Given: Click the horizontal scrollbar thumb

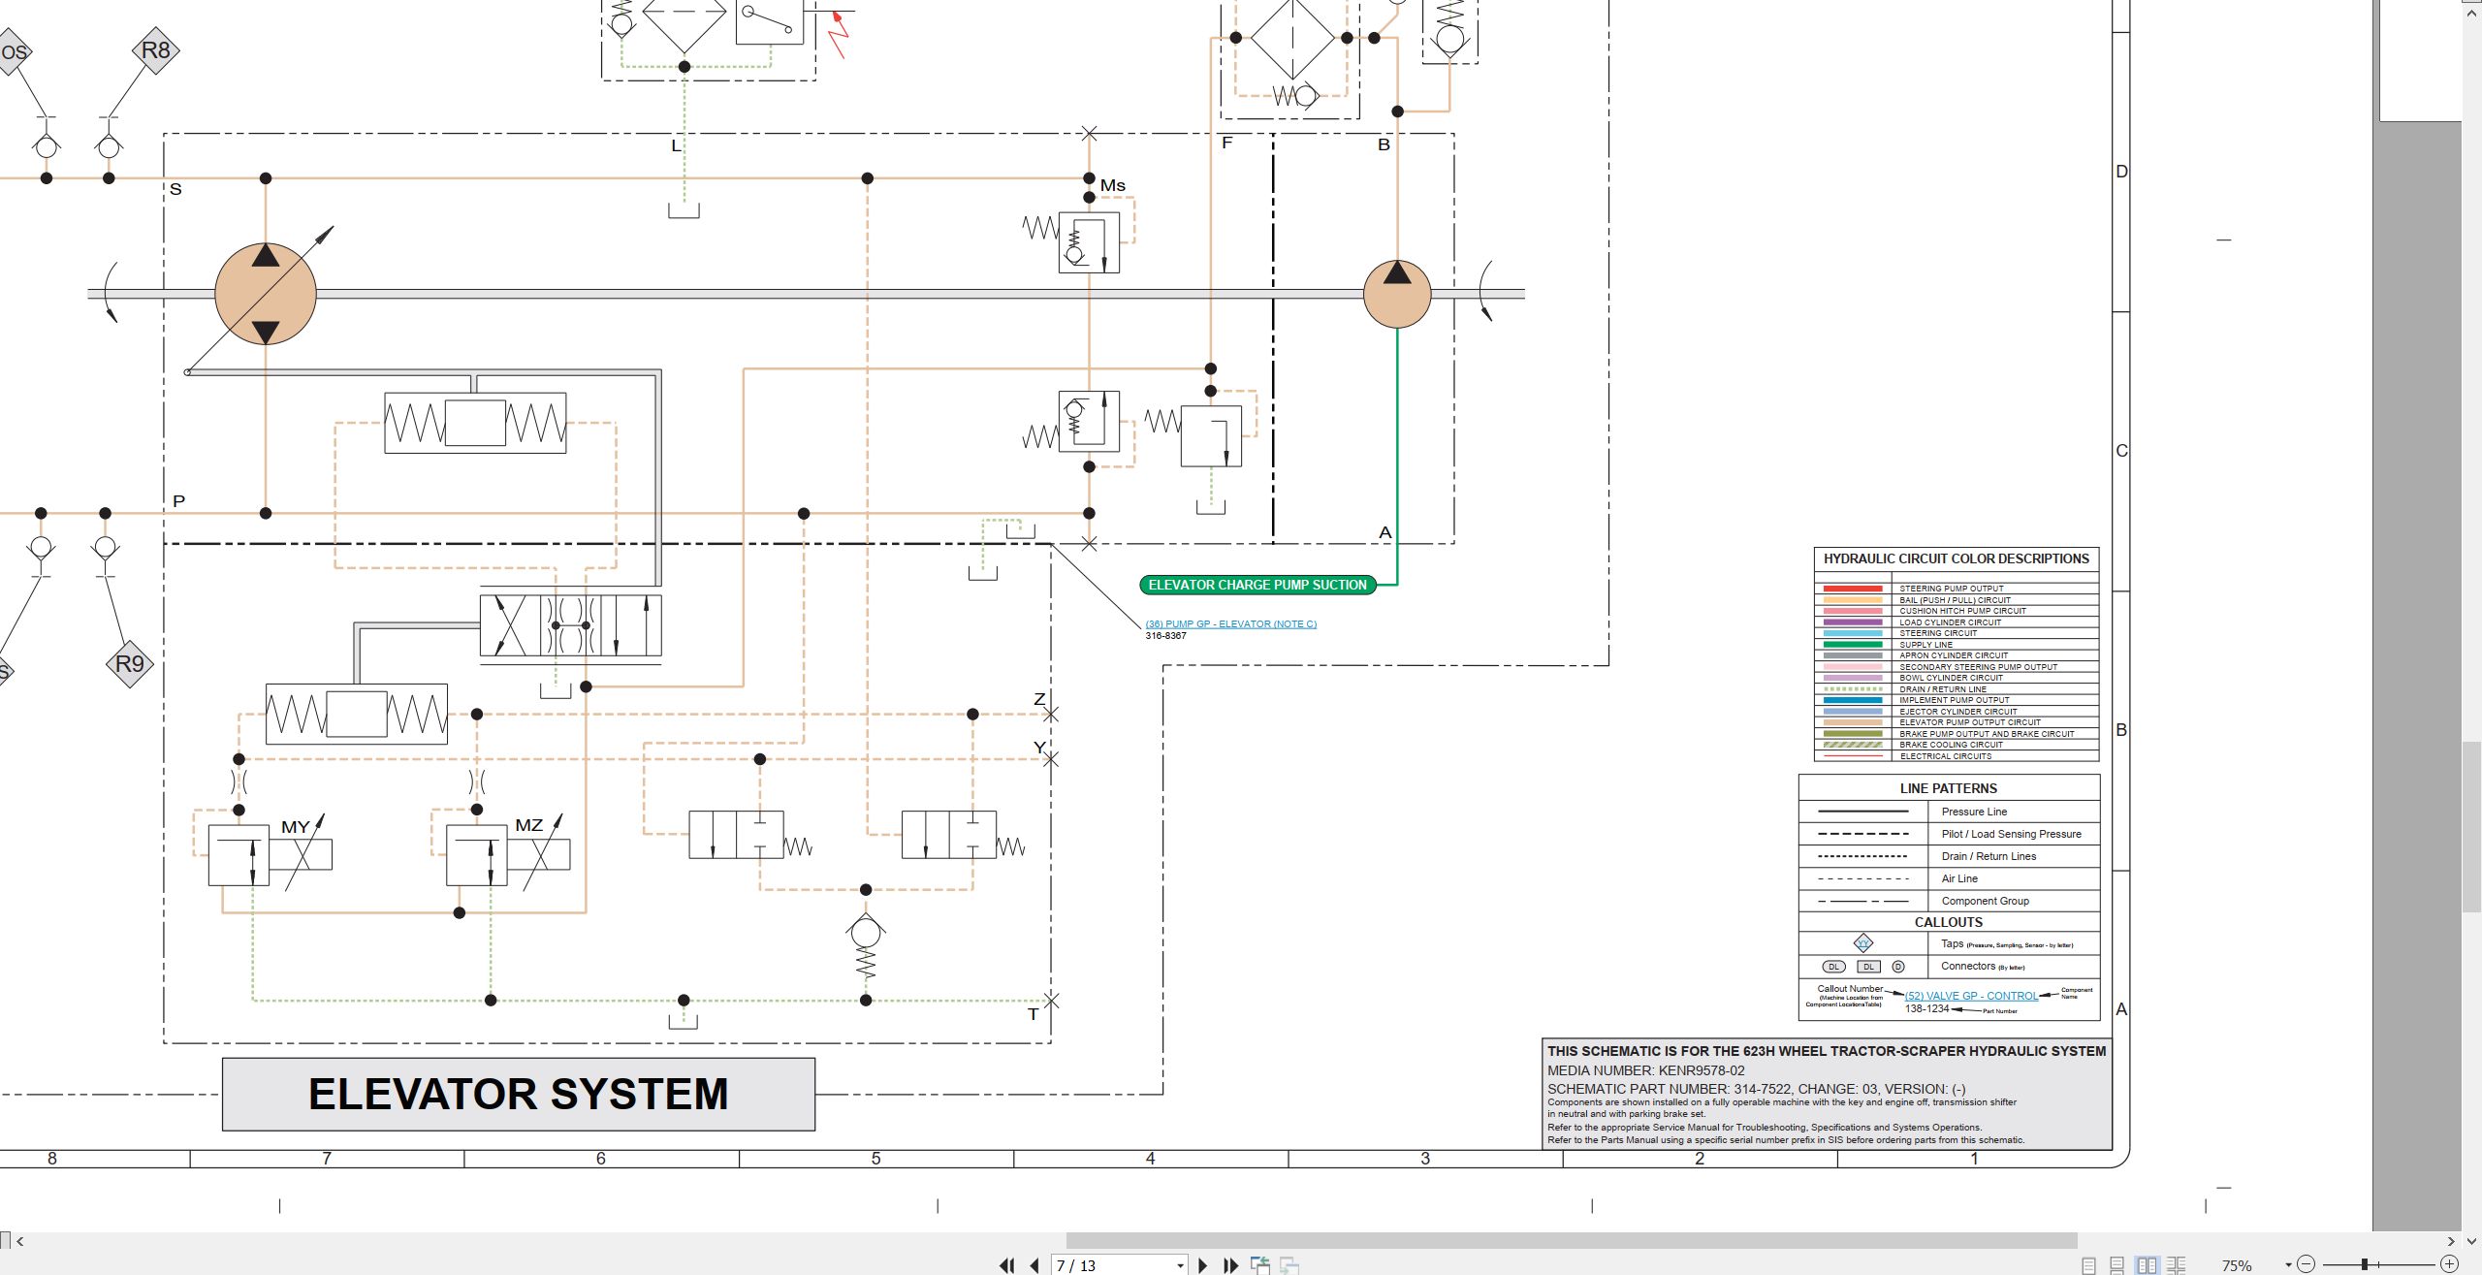Looking at the screenshot, I should (x=1572, y=1241).
